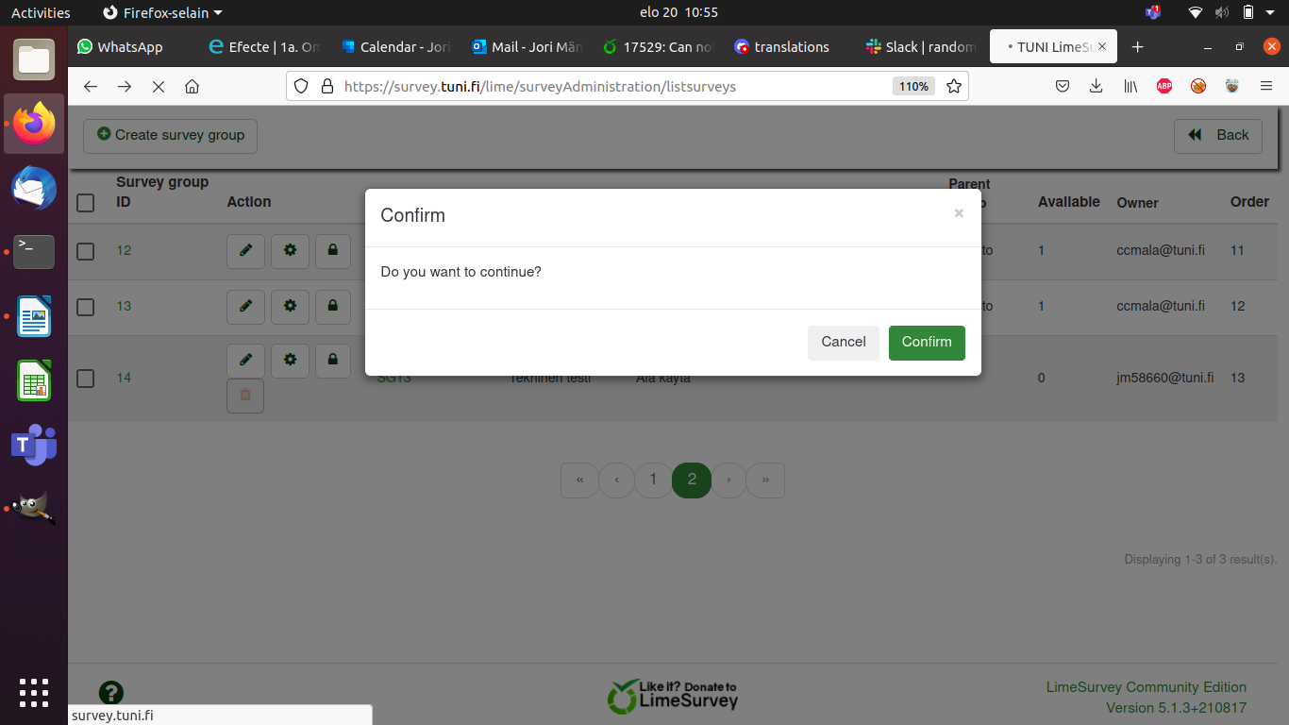1289x725 pixels.
Task: Sort table by Order column
Action: pyautogui.click(x=1249, y=202)
